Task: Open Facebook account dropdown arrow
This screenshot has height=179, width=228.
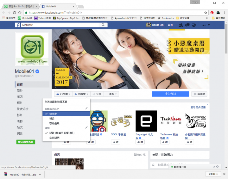Action: [209, 25]
